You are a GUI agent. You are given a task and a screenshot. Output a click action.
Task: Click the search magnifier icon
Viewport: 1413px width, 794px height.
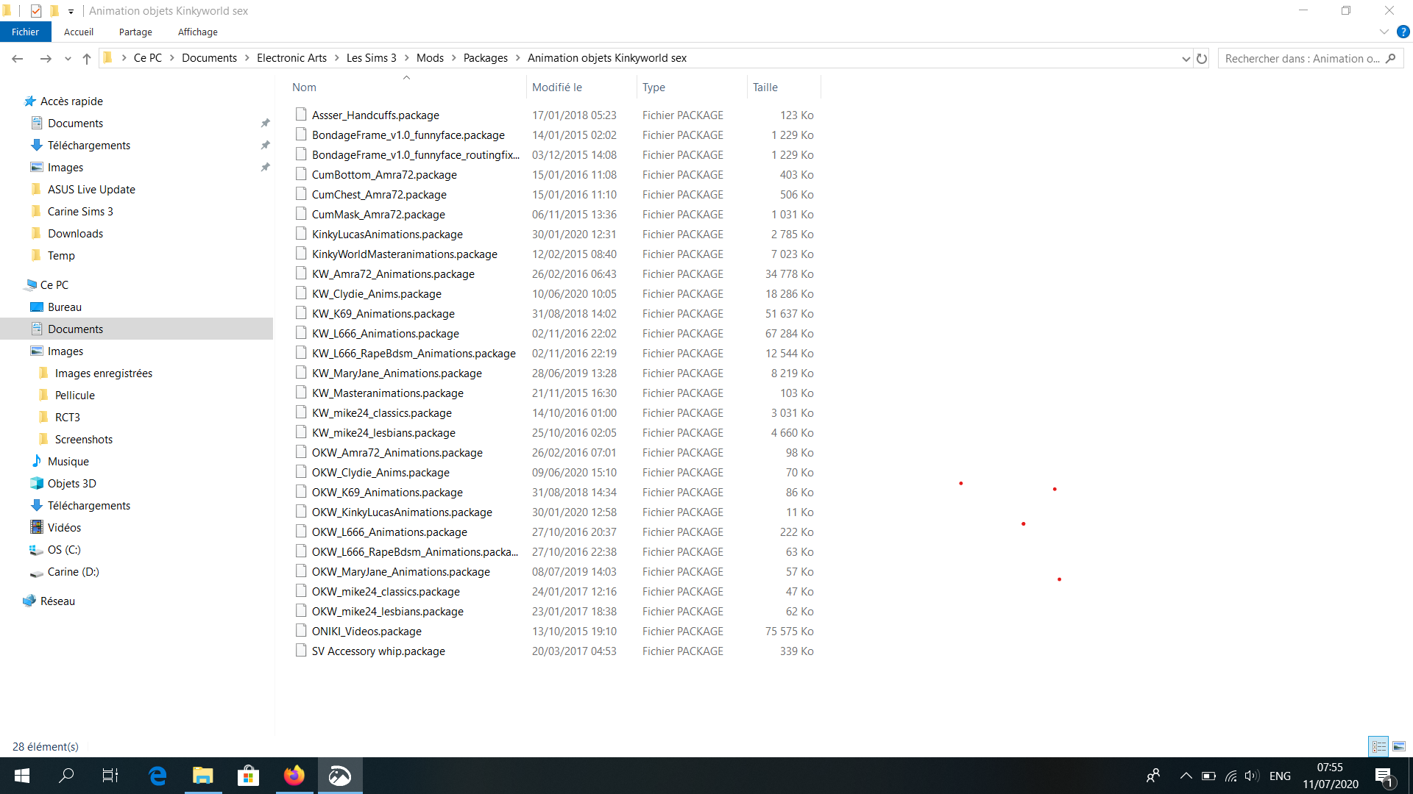point(1390,59)
